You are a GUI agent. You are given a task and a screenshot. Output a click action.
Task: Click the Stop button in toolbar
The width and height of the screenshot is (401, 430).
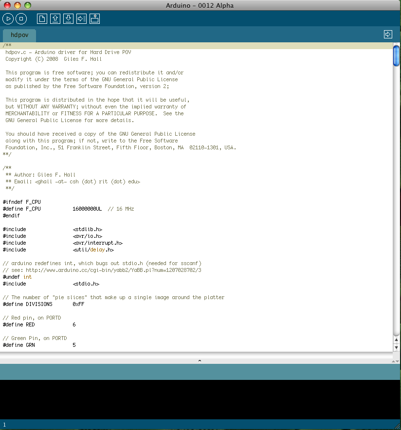21,19
